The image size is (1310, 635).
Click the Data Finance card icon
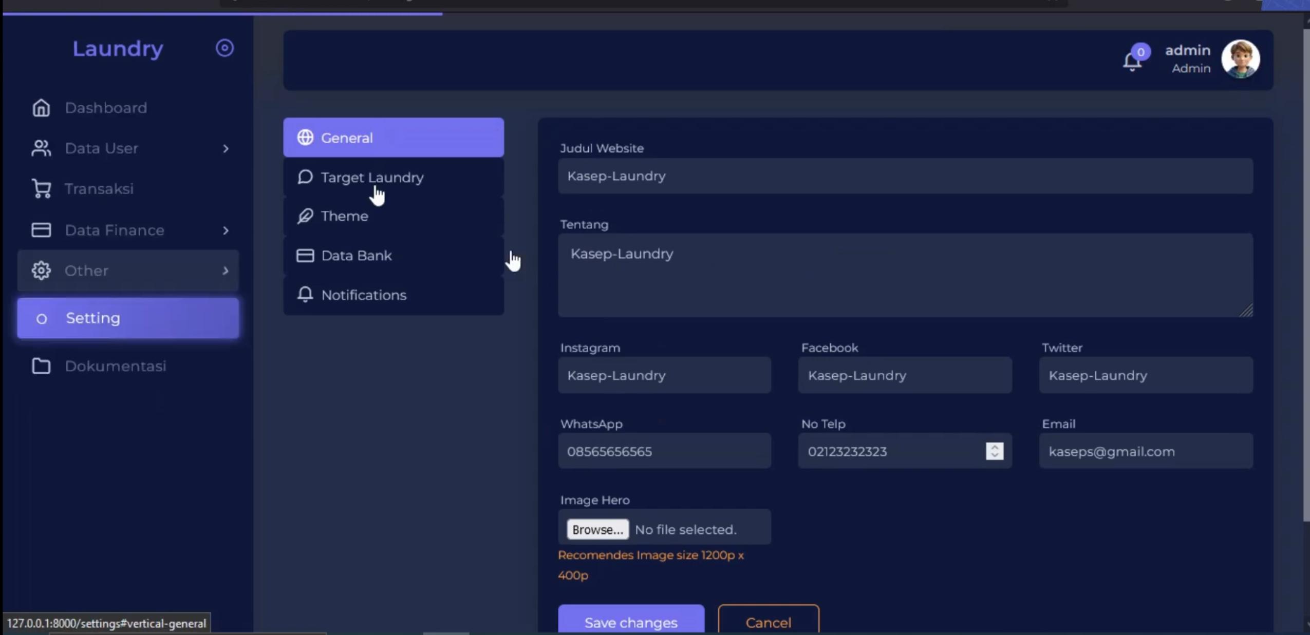(41, 230)
